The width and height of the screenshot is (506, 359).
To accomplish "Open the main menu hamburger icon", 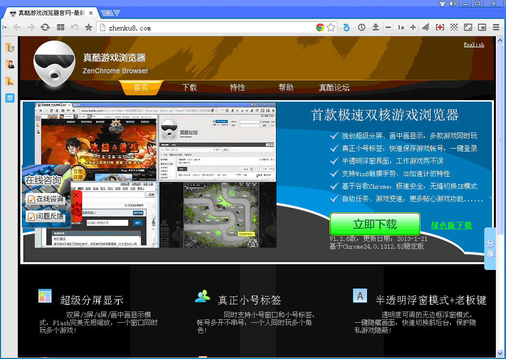I will pos(496,28).
